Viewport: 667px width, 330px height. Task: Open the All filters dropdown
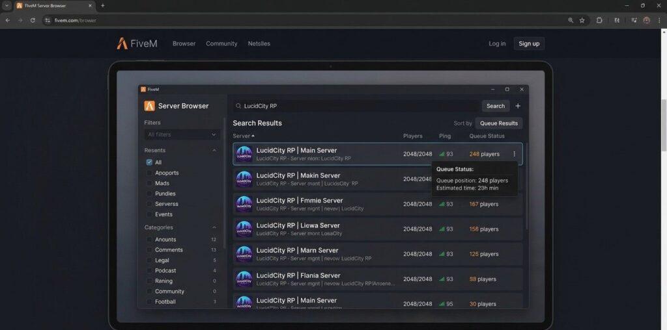182,134
